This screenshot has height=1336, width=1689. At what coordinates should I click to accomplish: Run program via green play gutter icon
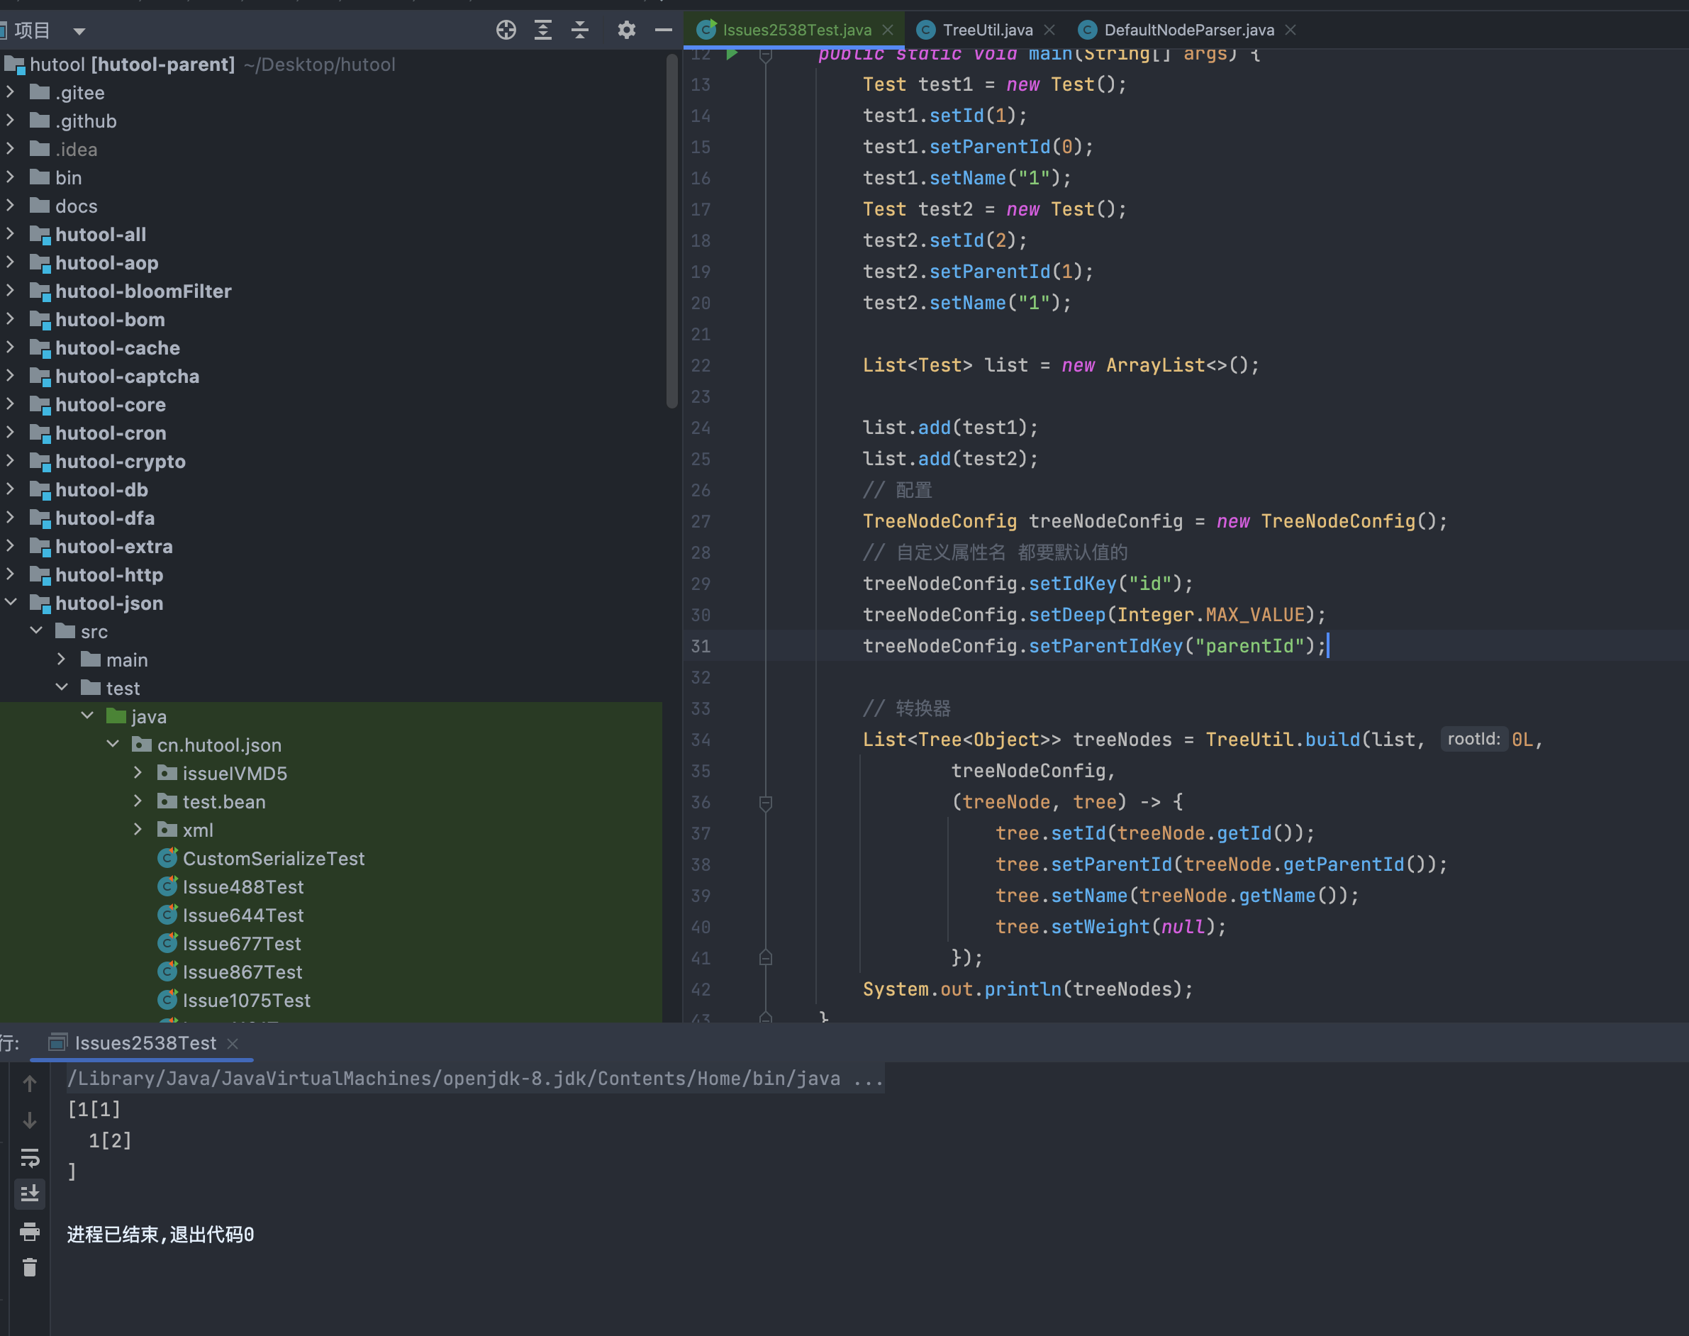[x=732, y=54]
